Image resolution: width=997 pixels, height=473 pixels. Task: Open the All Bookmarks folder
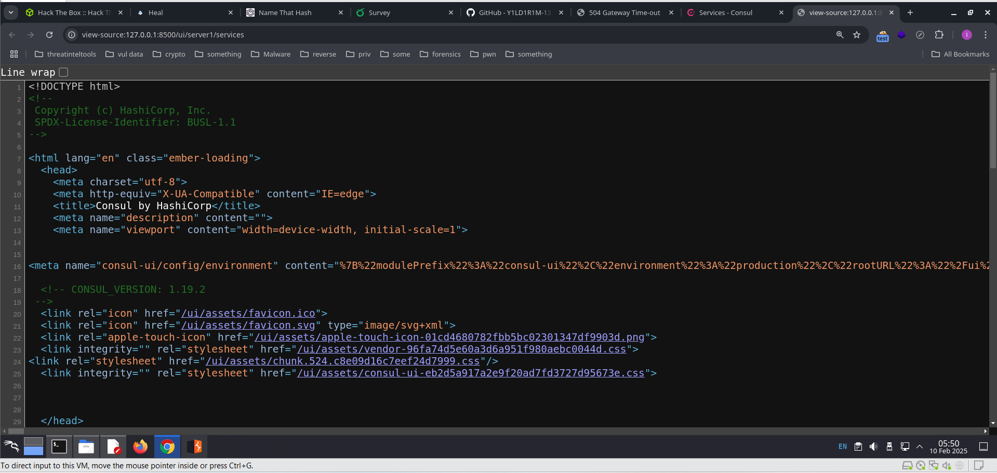(x=960, y=54)
